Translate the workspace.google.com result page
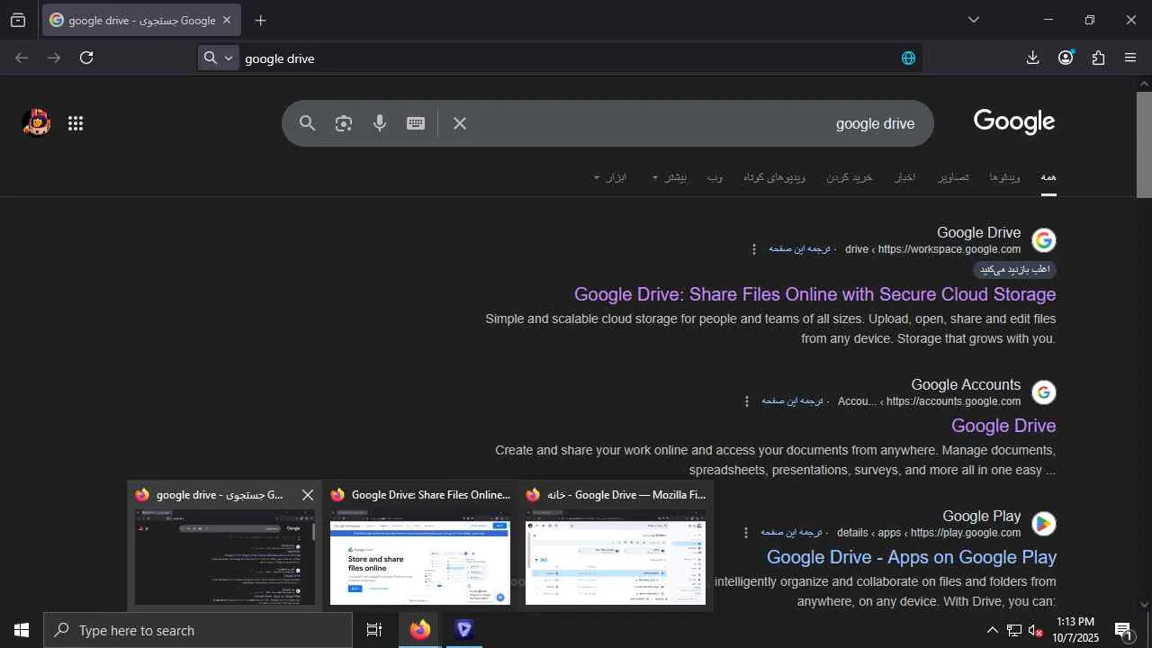 tap(799, 249)
